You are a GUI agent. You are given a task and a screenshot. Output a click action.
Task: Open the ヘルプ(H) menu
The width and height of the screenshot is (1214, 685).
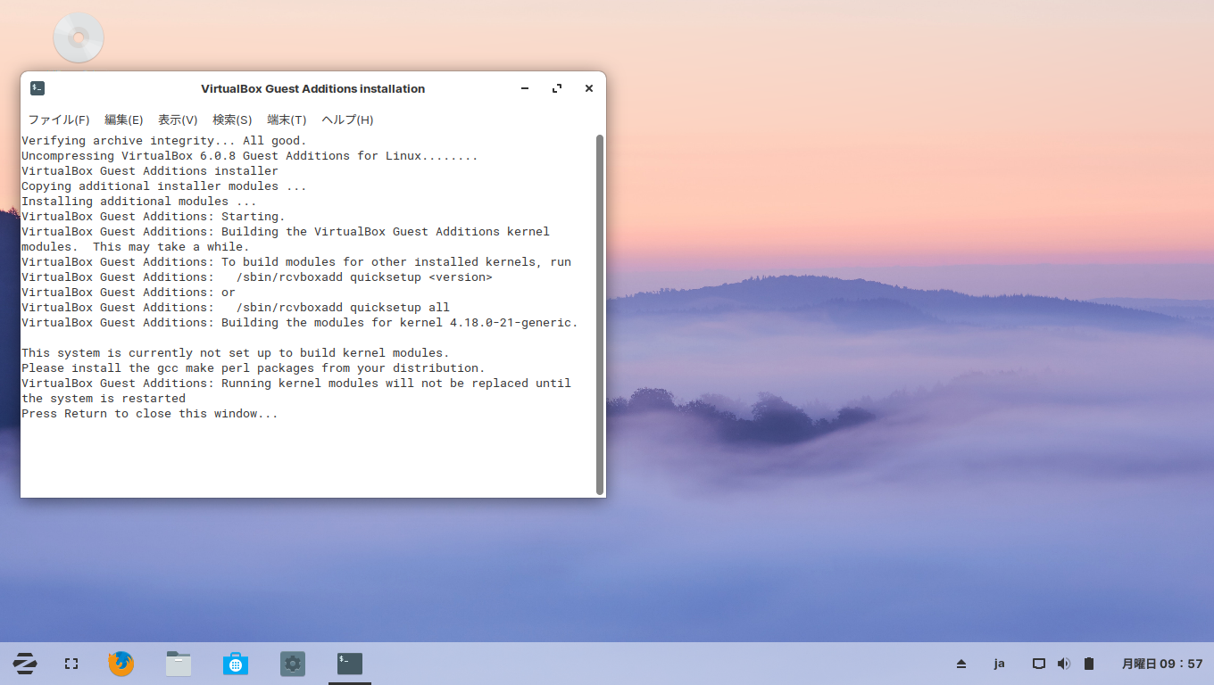[x=347, y=120]
